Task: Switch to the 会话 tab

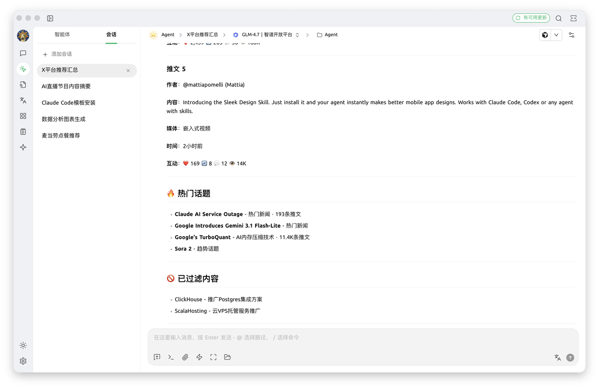Action: [x=111, y=35]
